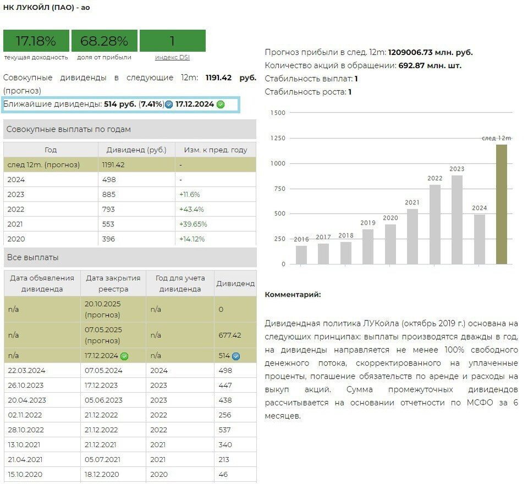Sort by the Год column header

click(x=51, y=149)
